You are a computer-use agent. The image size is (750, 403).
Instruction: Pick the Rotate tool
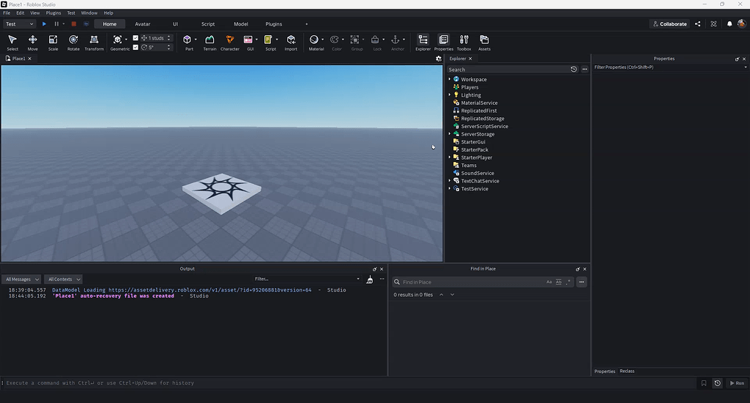[73, 42]
